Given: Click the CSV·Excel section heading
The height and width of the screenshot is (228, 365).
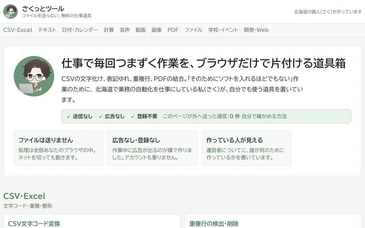Looking at the screenshot, I should (x=24, y=196).
